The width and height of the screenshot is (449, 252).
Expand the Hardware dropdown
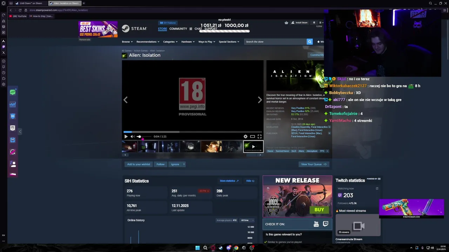pos(188,42)
